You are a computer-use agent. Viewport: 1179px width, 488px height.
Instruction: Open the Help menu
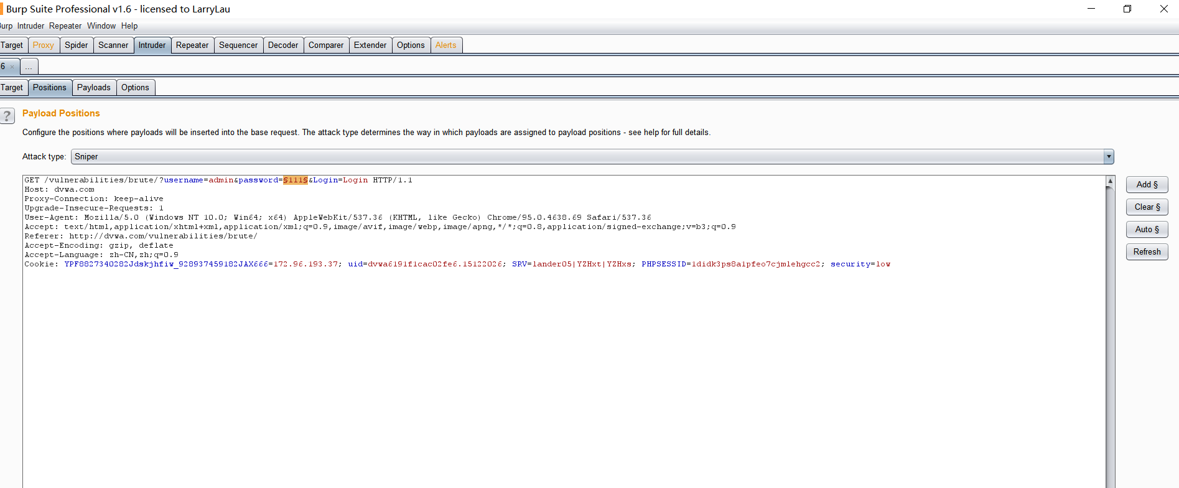(x=129, y=26)
